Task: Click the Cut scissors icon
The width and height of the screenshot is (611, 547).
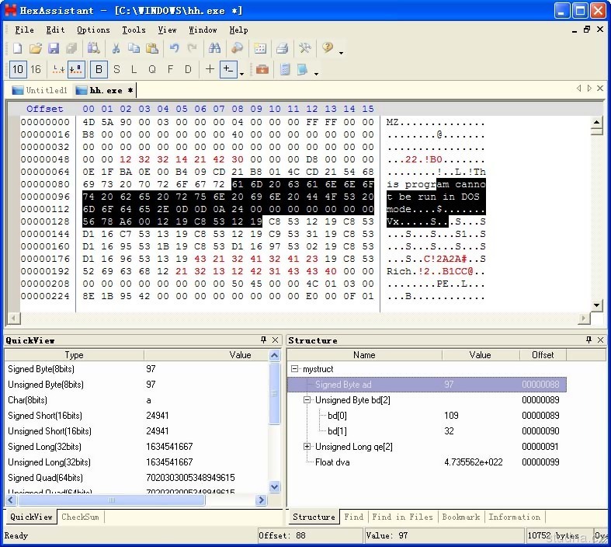Action: point(115,48)
